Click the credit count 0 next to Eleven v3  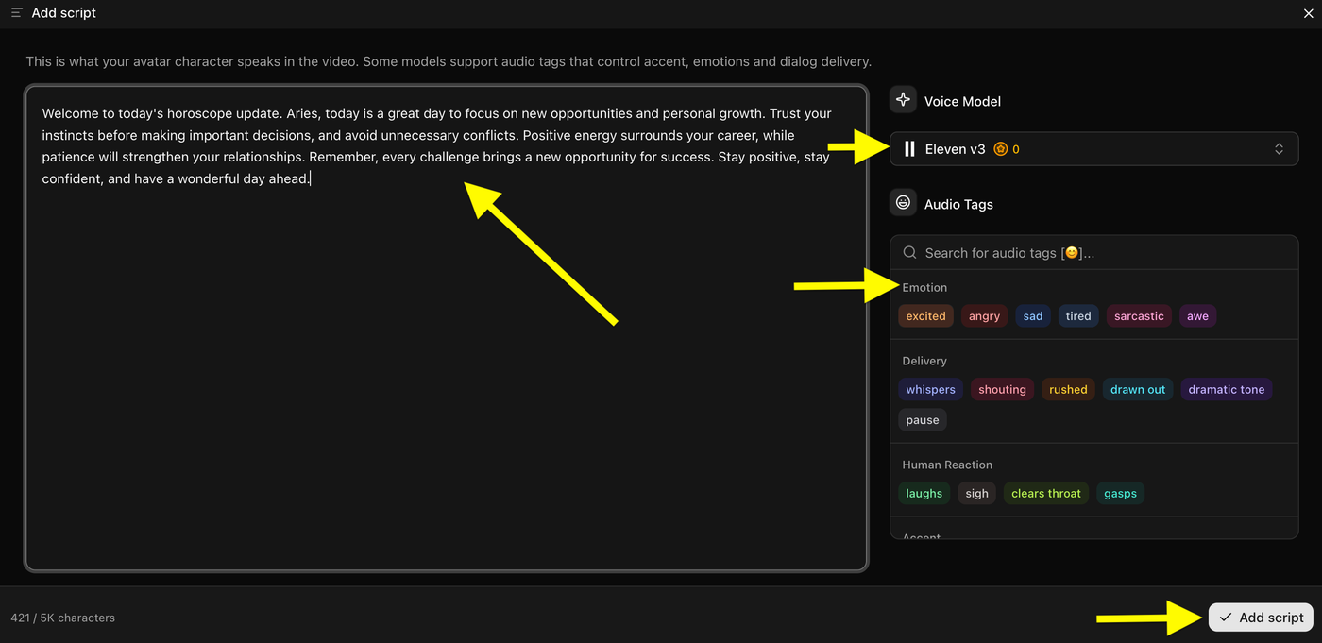coord(1016,149)
